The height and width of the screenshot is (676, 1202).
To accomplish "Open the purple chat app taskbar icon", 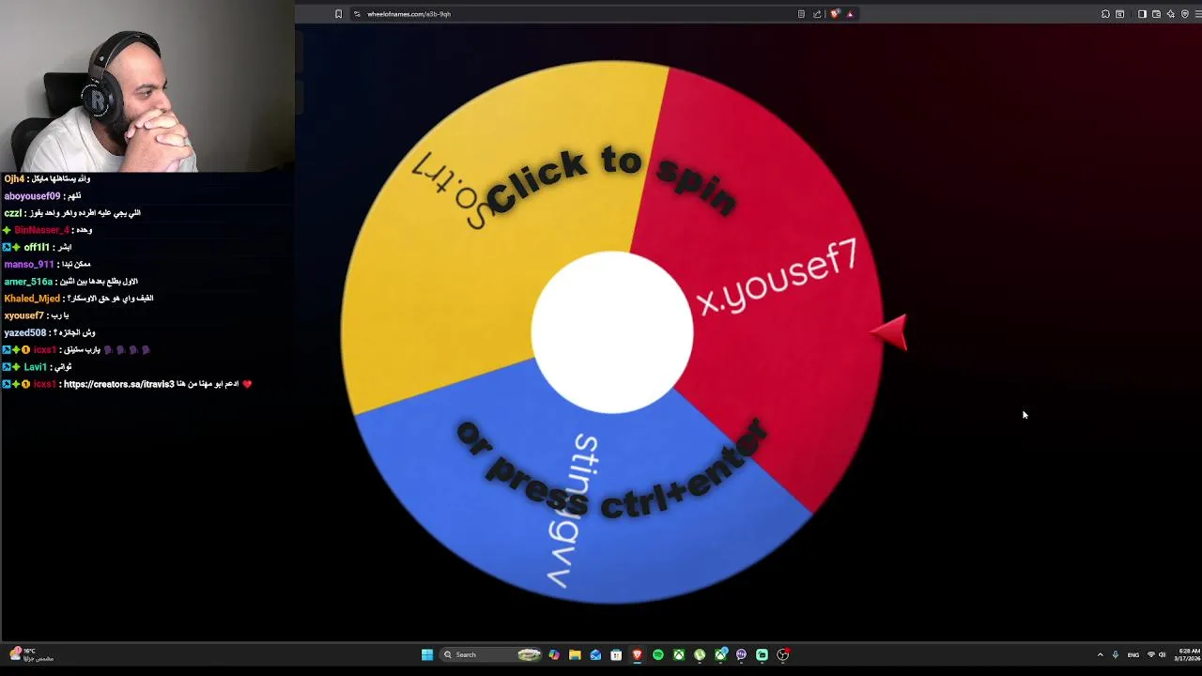I will click(741, 654).
